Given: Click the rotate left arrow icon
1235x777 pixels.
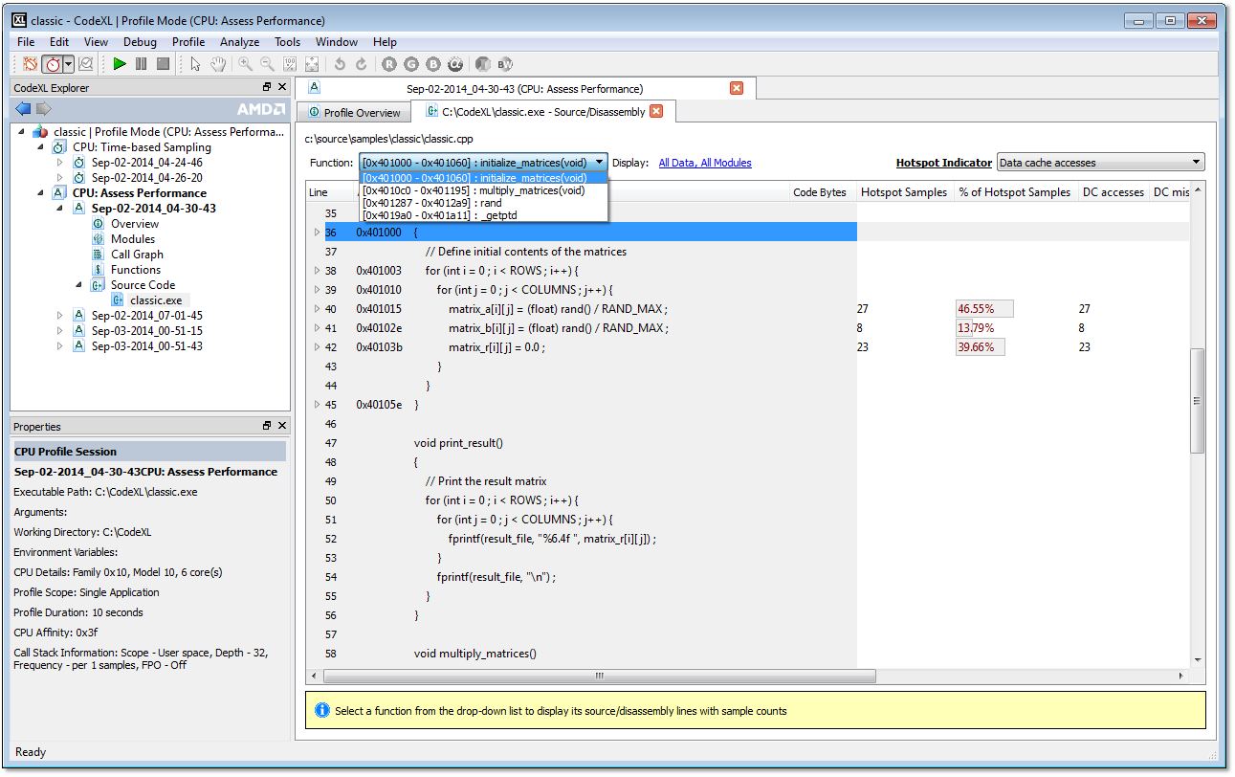Looking at the screenshot, I should (x=340, y=64).
